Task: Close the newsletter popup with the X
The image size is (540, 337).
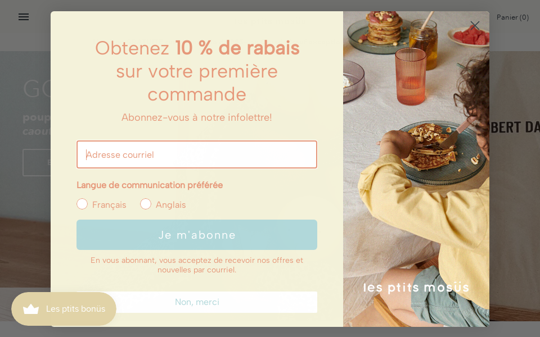Action: [475, 25]
